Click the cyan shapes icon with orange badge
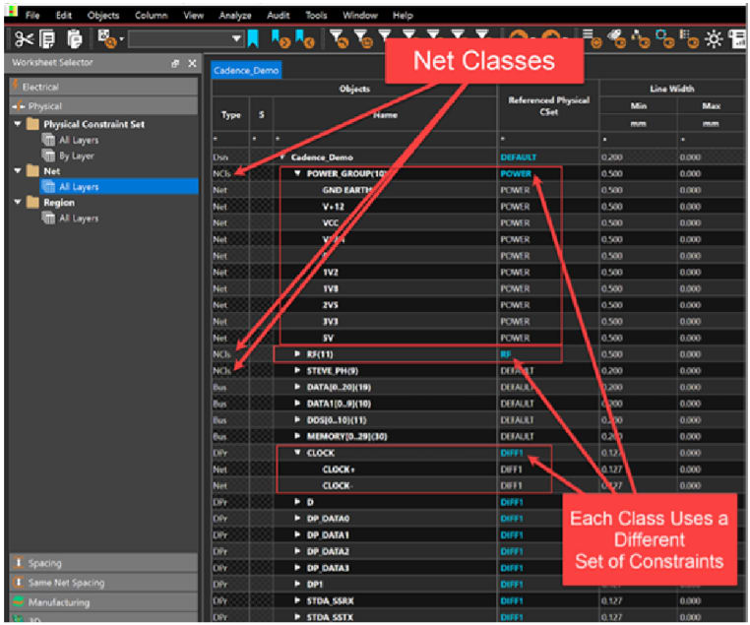 [664, 39]
